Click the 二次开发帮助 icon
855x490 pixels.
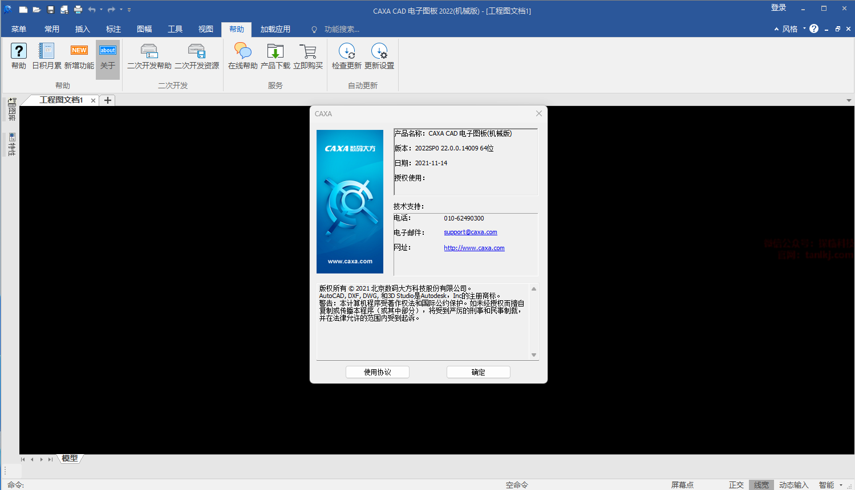tap(149, 52)
